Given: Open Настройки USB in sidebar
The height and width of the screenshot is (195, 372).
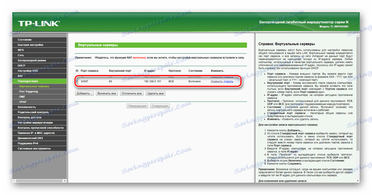Looking at the screenshot, I should click(x=40, y=71).
